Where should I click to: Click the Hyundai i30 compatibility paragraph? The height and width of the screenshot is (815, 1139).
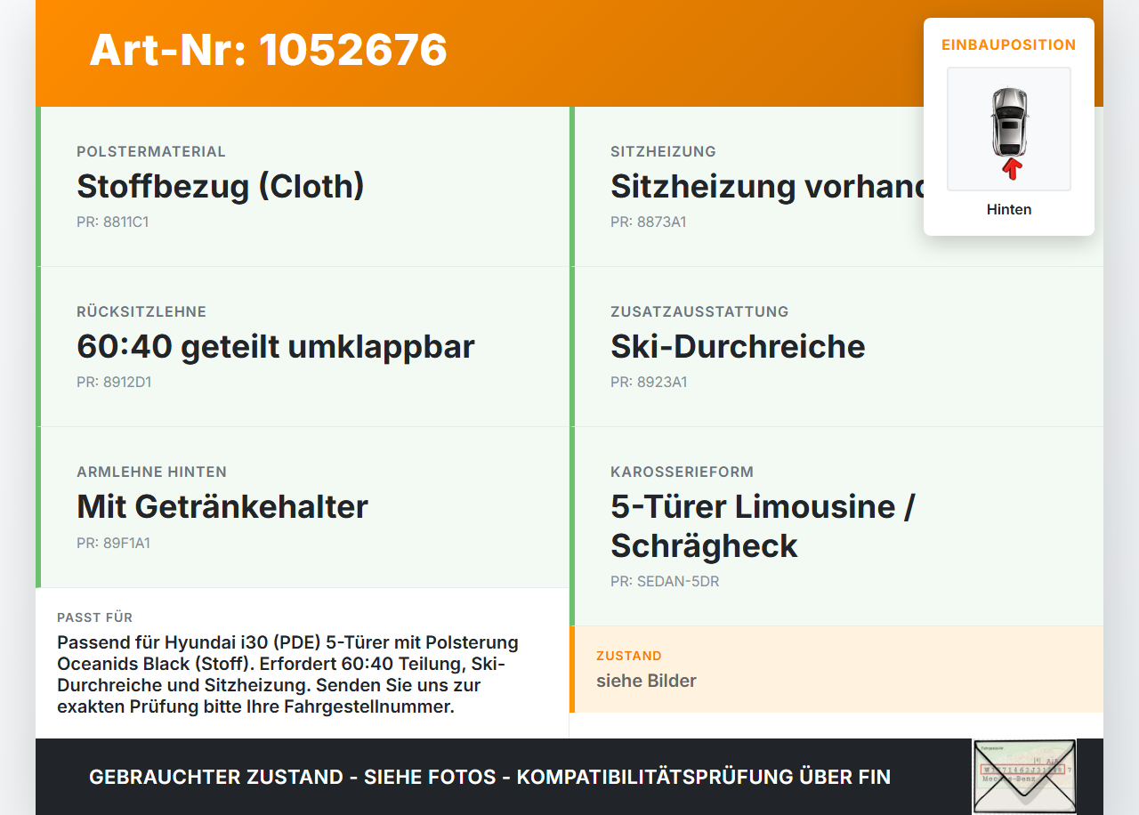(x=288, y=674)
